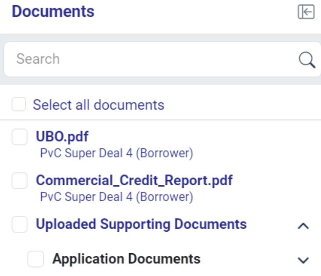Screen dimensions: 321x276
Task: Click the Application Documents folder label
Action: [x=126, y=258]
